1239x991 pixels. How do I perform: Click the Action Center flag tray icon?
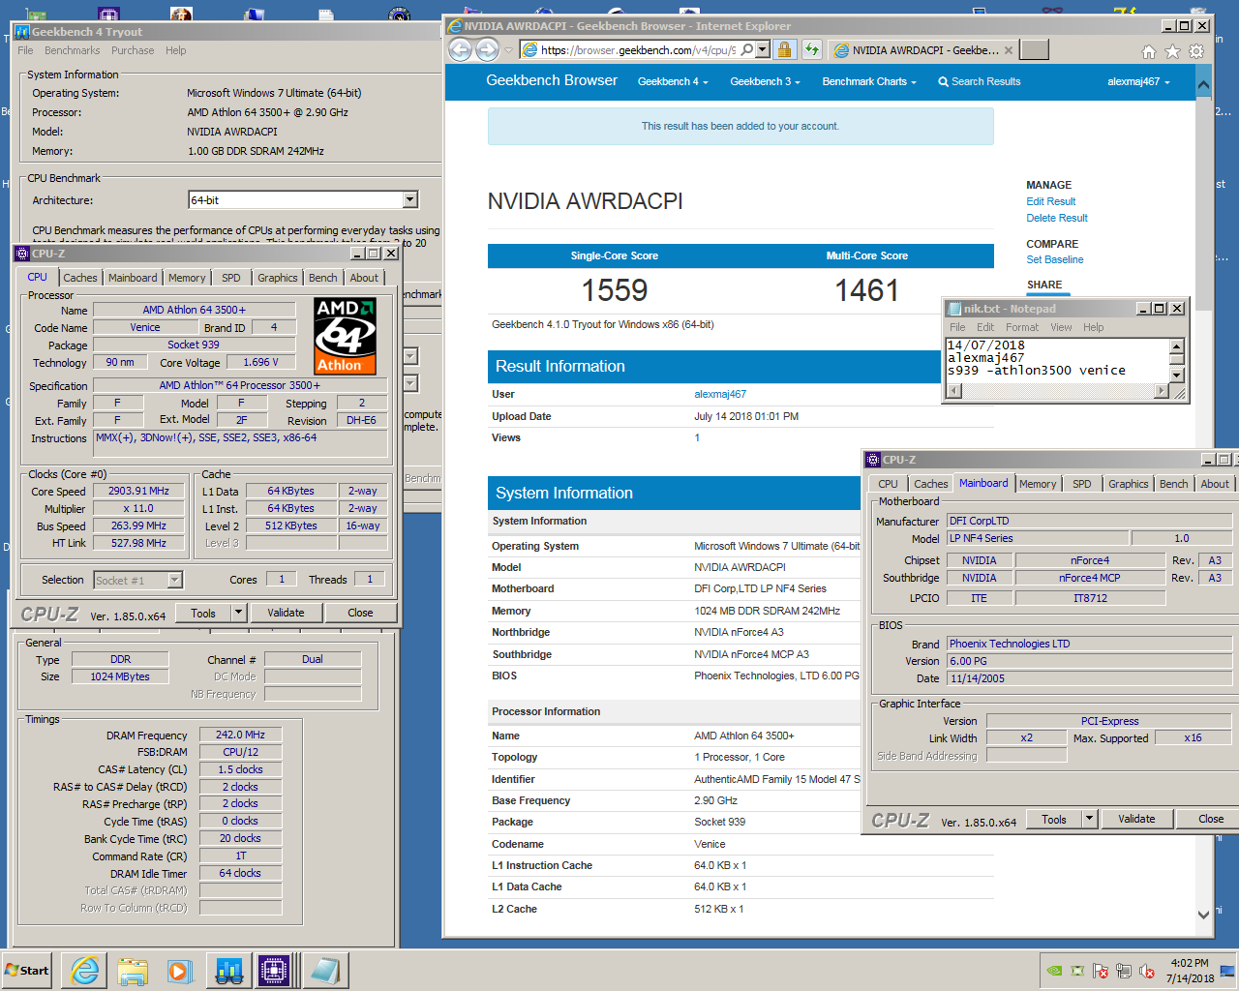tap(1101, 971)
